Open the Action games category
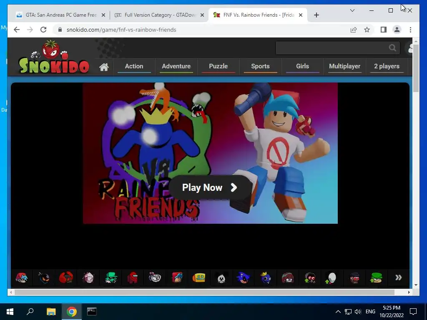Image resolution: width=427 pixels, height=320 pixels. pyautogui.click(x=134, y=66)
